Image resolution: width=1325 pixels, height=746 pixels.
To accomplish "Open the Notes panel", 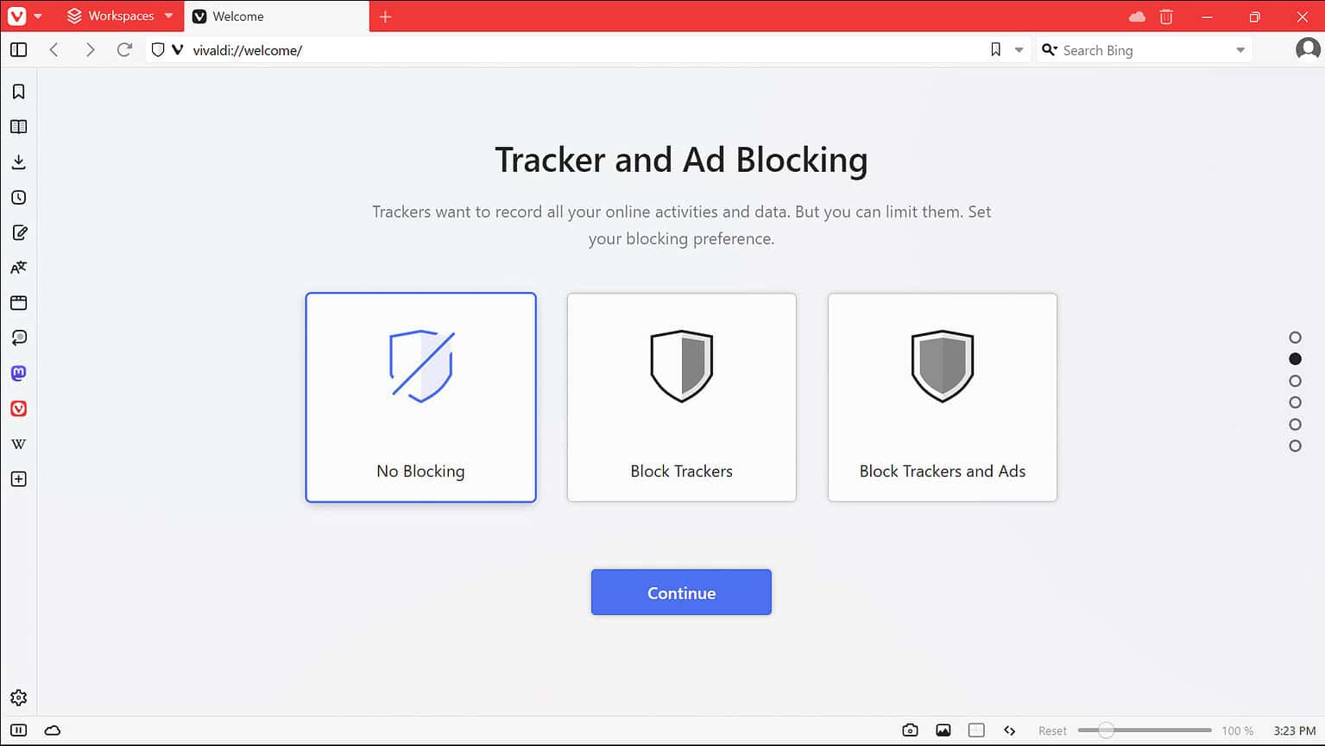I will pos(18,232).
